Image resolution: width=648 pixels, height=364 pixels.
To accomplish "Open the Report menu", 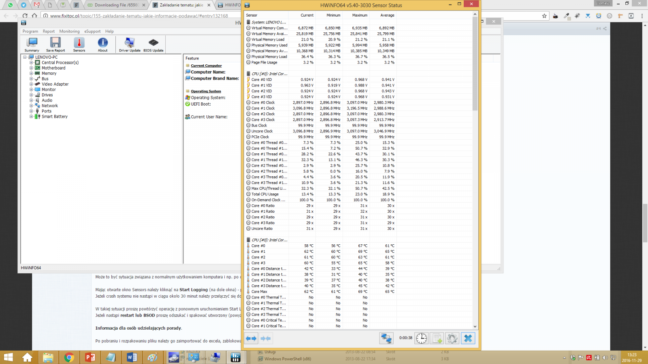I will coord(49,31).
